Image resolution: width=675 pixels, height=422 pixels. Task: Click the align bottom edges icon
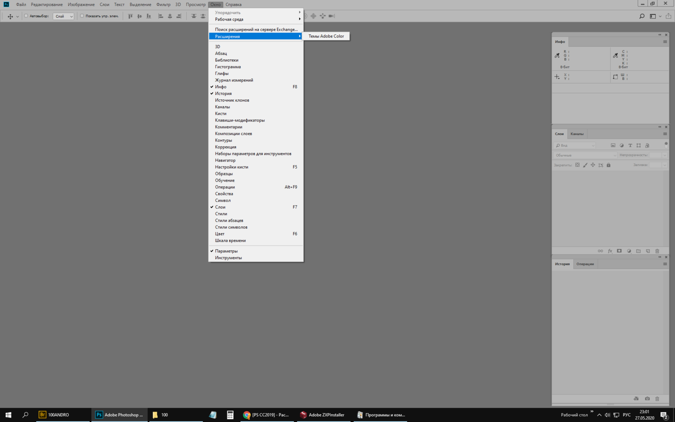tap(148, 16)
